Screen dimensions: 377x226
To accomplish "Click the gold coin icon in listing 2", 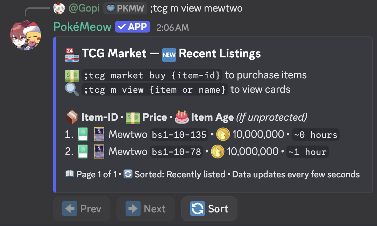I will 217,152.
